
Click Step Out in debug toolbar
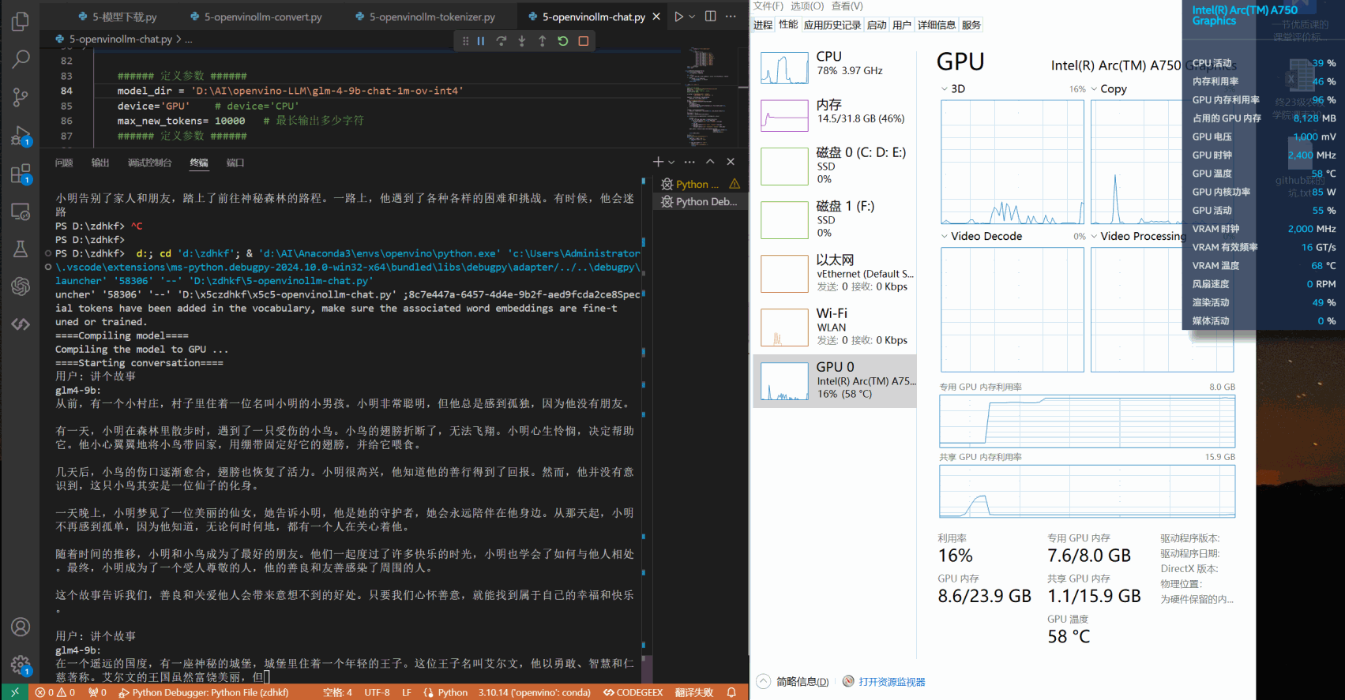click(x=543, y=41)
